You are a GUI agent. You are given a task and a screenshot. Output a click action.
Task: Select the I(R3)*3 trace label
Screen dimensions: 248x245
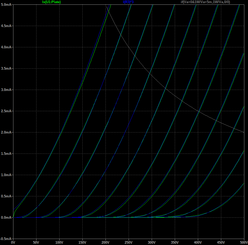click(x=128, y=2)
